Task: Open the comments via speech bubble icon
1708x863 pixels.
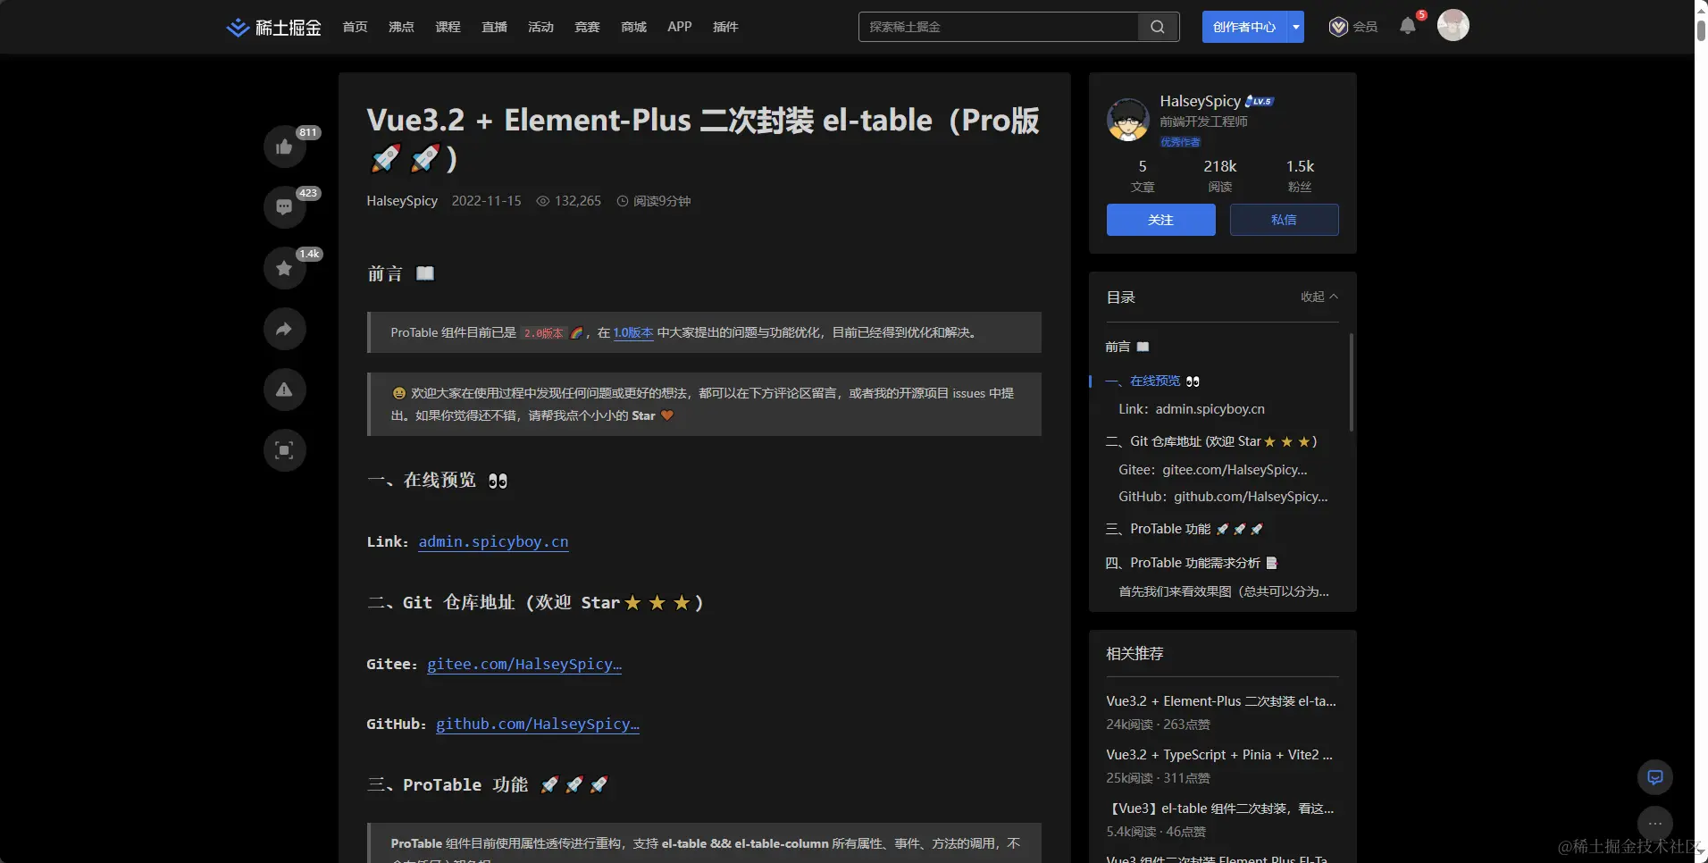Action: coord(283,207)
